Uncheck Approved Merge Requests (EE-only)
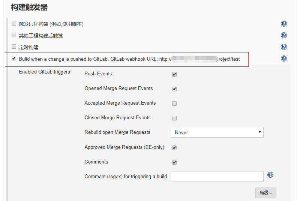Screen dimensions: 297x201 click(174, 148)
